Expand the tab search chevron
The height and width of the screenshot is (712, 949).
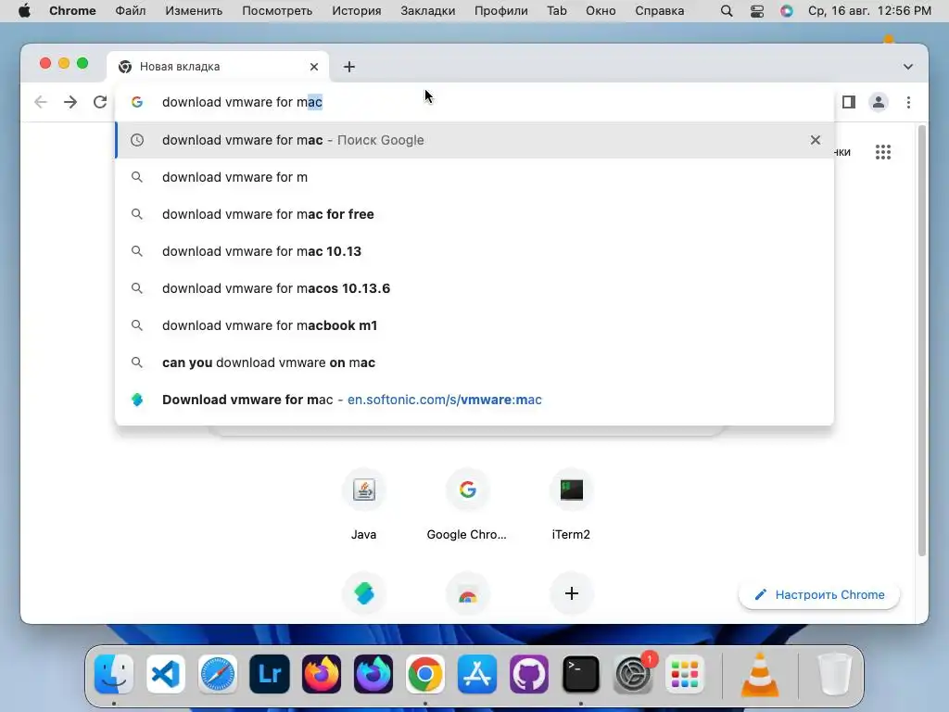tap(908, 67)
